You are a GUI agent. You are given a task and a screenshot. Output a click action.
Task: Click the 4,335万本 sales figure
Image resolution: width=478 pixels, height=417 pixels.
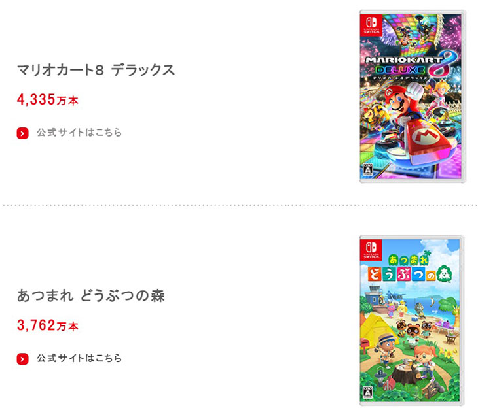point(48,100)
